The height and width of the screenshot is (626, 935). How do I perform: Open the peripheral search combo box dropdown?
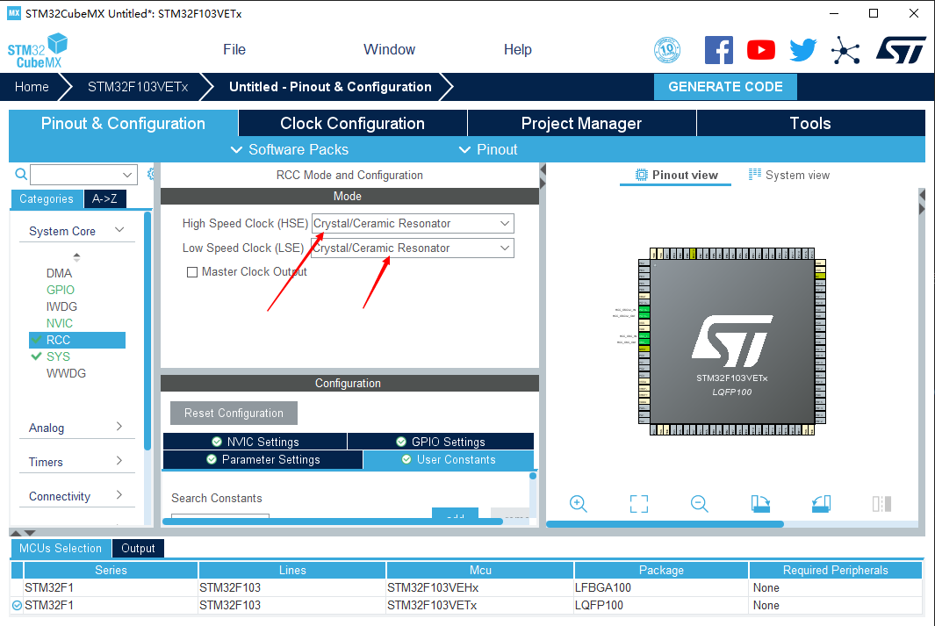point(127,175)
